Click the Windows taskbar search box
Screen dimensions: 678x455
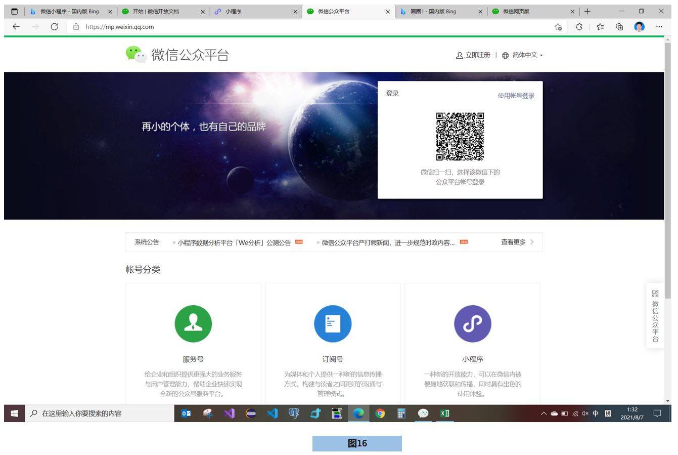[99, 413]
